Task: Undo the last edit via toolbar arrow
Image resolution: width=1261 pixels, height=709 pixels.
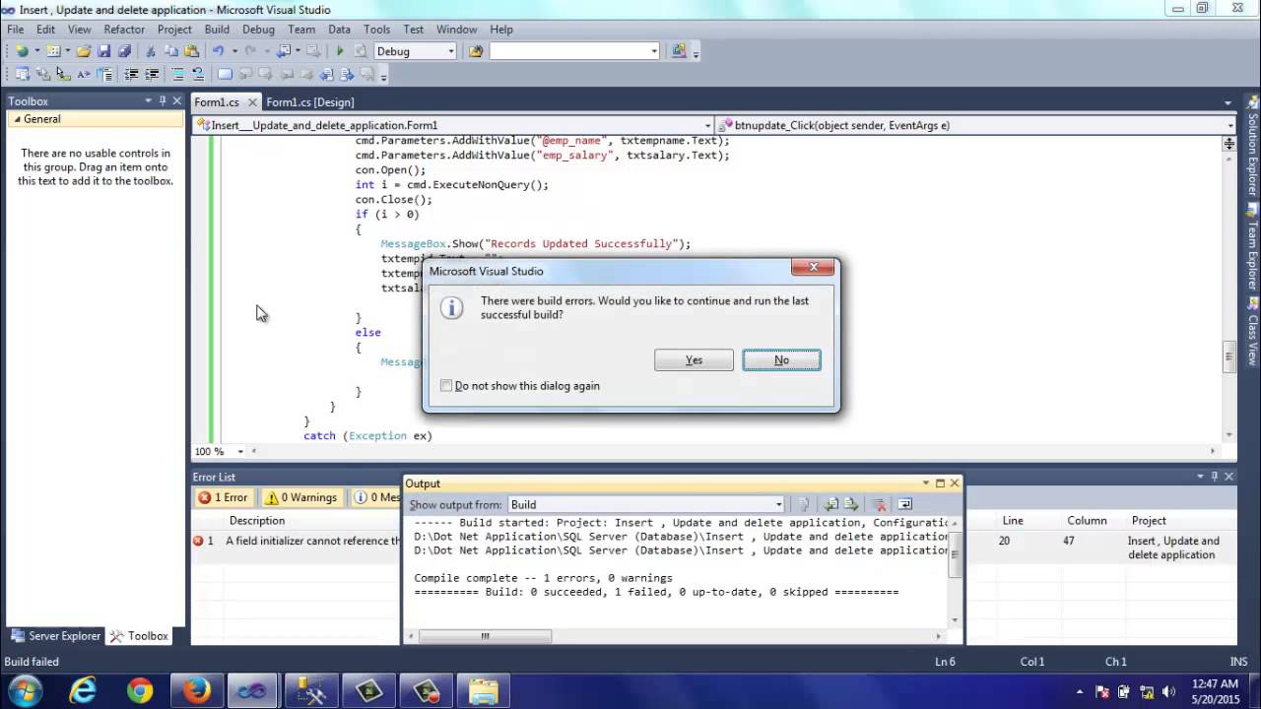Action: (x=218, y=51)
